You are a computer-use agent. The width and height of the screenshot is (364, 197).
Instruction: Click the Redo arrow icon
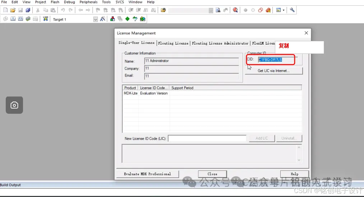coord(70,10)
